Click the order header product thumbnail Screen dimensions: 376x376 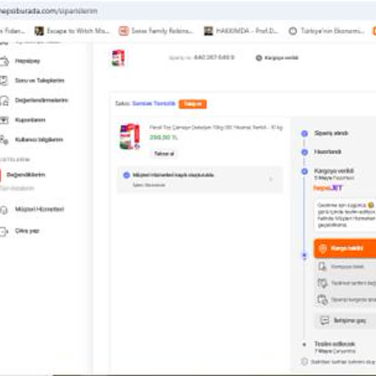click(x=118, y=58)
